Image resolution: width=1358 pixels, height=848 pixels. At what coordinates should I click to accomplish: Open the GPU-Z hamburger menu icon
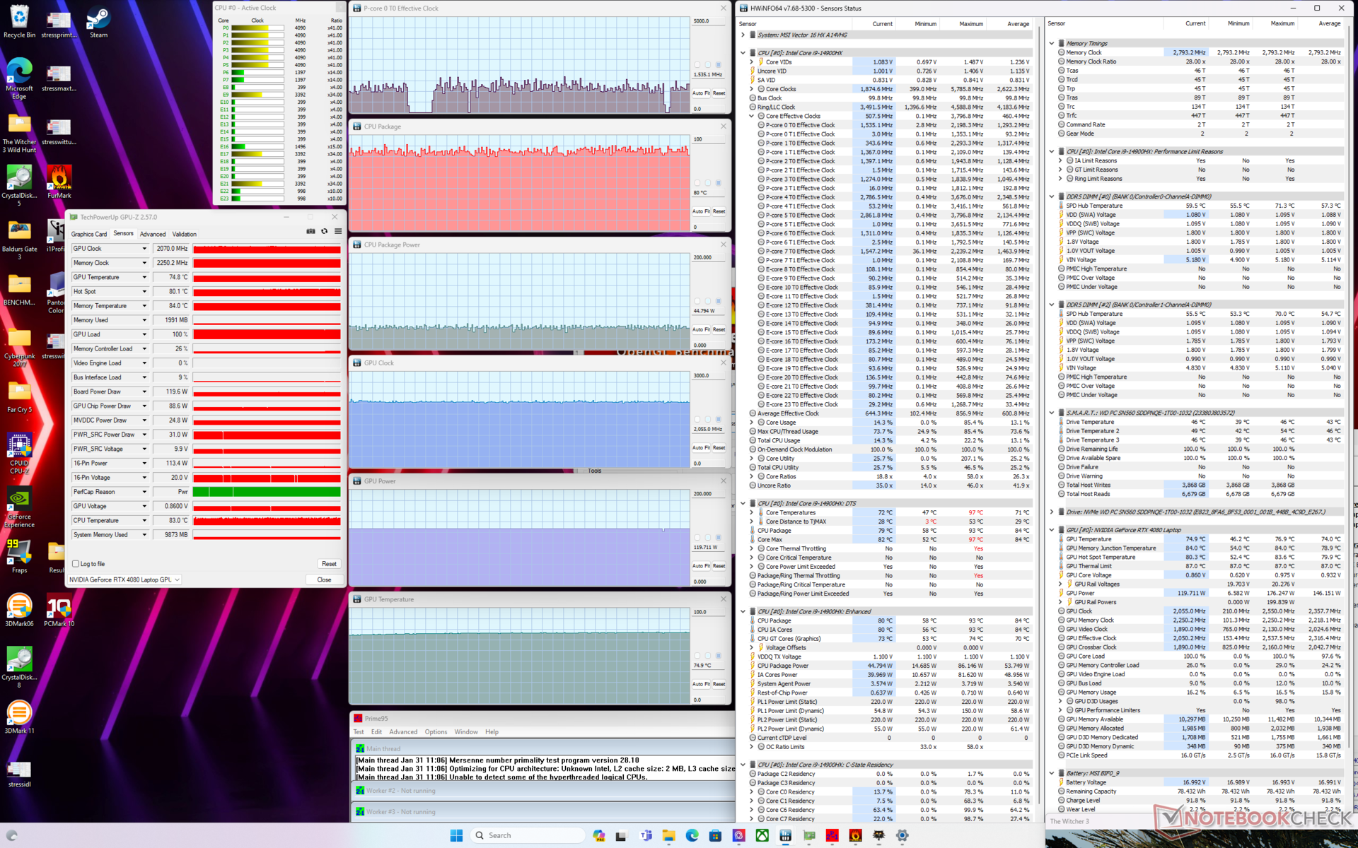coord(338,231)
